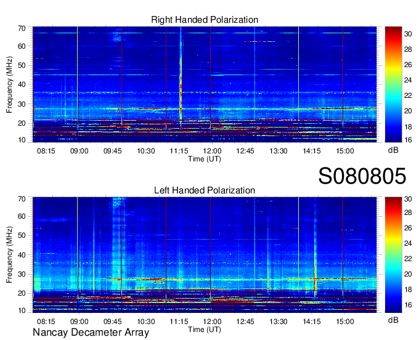The image size is (419, 340).
Task: Click the "Left Handed Polarization" plot title
Action: [x=205, y=190]
